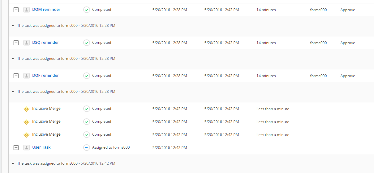Click the user icon beside User Task

[26, 148]
